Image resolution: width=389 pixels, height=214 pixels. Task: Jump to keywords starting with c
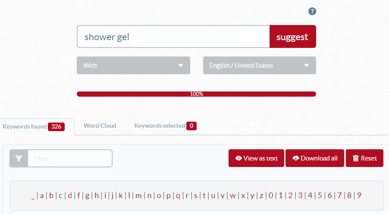pos(60,196)
